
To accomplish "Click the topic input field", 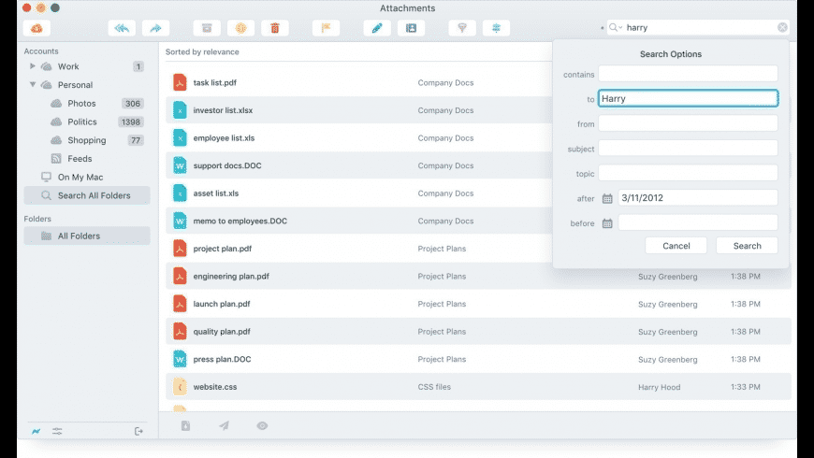I will point(688,173).
